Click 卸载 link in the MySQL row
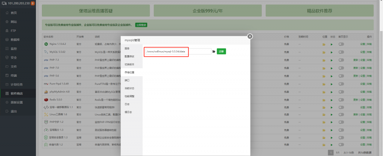 369,52
